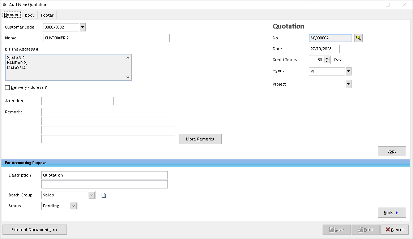This screenshot has width=413, height=239.
Task: Switch to the Body tab
Action: tap(29, 15)
